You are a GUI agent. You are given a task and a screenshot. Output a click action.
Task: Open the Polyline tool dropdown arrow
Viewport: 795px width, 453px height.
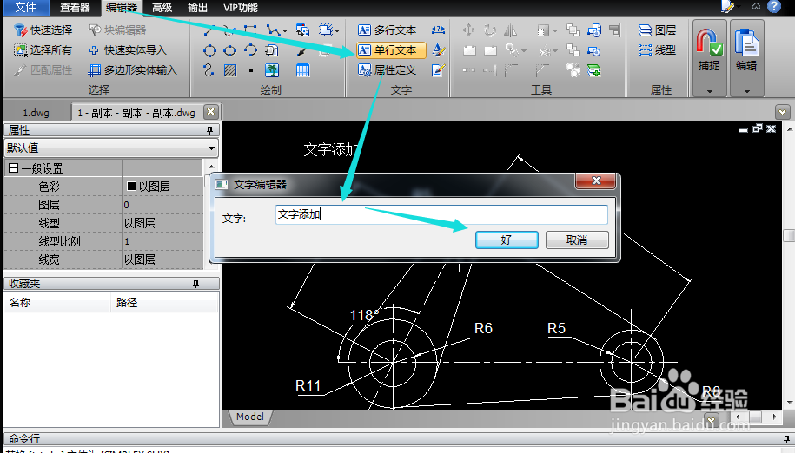(x=285, y=31)
